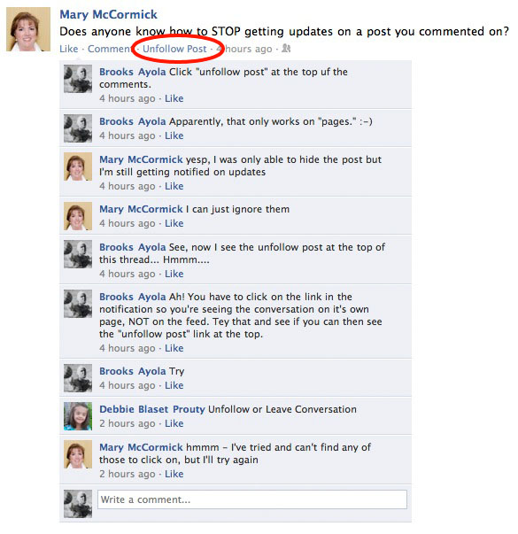Like Mary McCormick's original post
The height and width of the screenshot is (534, 518).
pos(69,49)
